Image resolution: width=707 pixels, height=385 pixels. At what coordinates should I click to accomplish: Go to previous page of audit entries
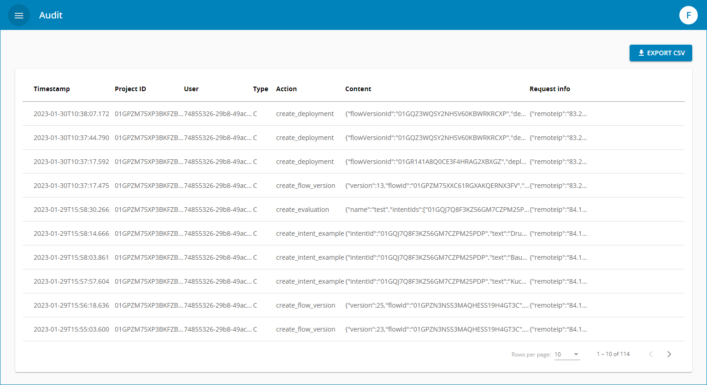click(x=651, y=354)
